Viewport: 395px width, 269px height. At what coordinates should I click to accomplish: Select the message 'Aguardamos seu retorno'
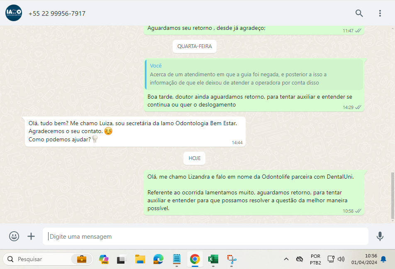click(254, 29)
